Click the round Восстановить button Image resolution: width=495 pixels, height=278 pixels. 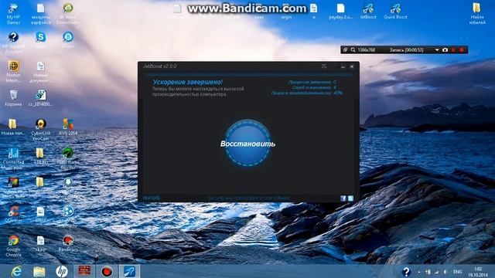pyautogui.click(x=247, y=143)
